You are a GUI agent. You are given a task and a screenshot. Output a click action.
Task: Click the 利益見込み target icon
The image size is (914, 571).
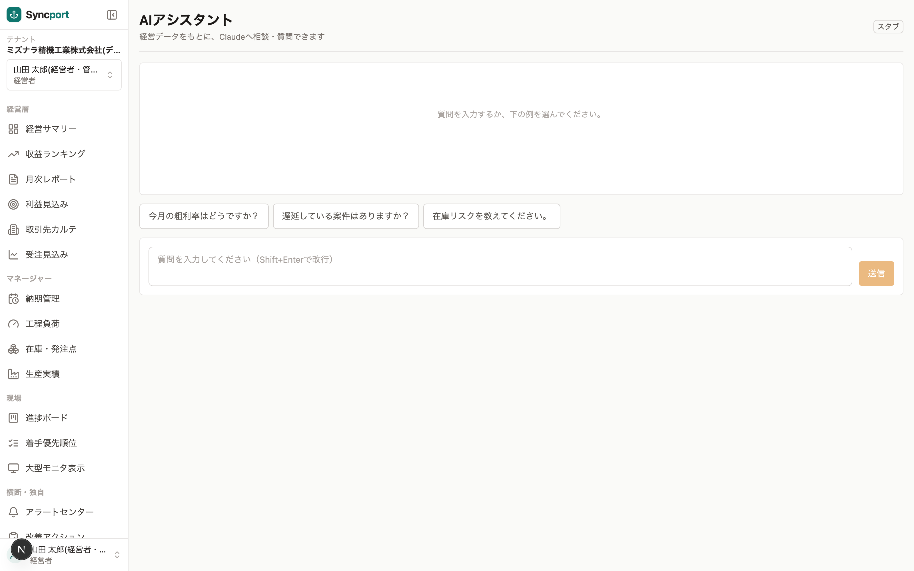13,204
